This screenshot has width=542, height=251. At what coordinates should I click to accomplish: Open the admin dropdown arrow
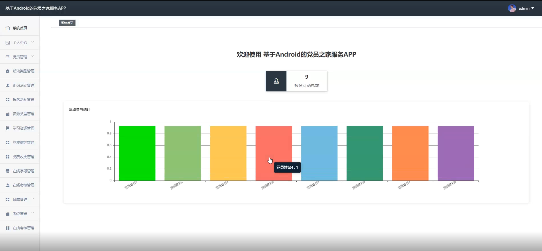point(533,8)
